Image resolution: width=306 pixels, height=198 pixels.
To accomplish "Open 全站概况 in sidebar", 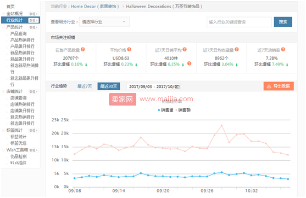I will tap(14, 14).
